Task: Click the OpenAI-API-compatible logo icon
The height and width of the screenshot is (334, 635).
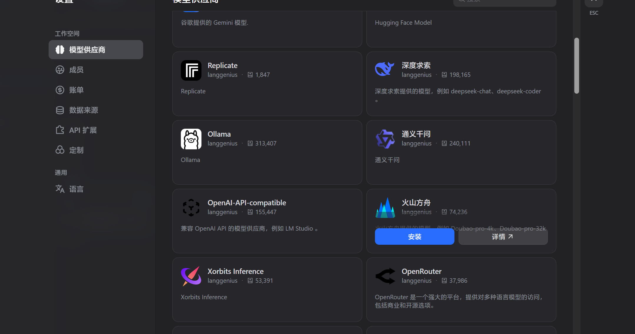Action: (x=191, y=207)
